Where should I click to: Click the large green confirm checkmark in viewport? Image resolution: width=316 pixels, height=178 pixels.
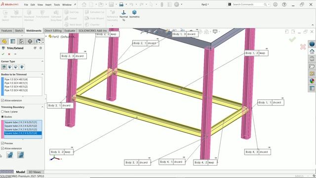tap(292, 39)
